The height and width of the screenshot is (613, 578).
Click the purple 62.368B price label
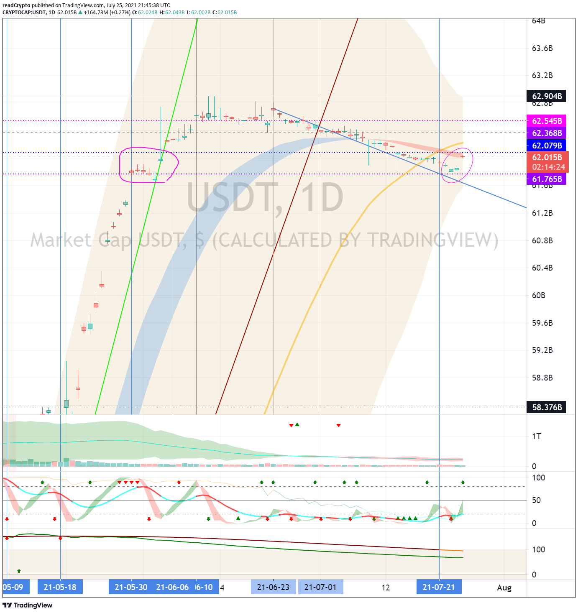[546, 133]
